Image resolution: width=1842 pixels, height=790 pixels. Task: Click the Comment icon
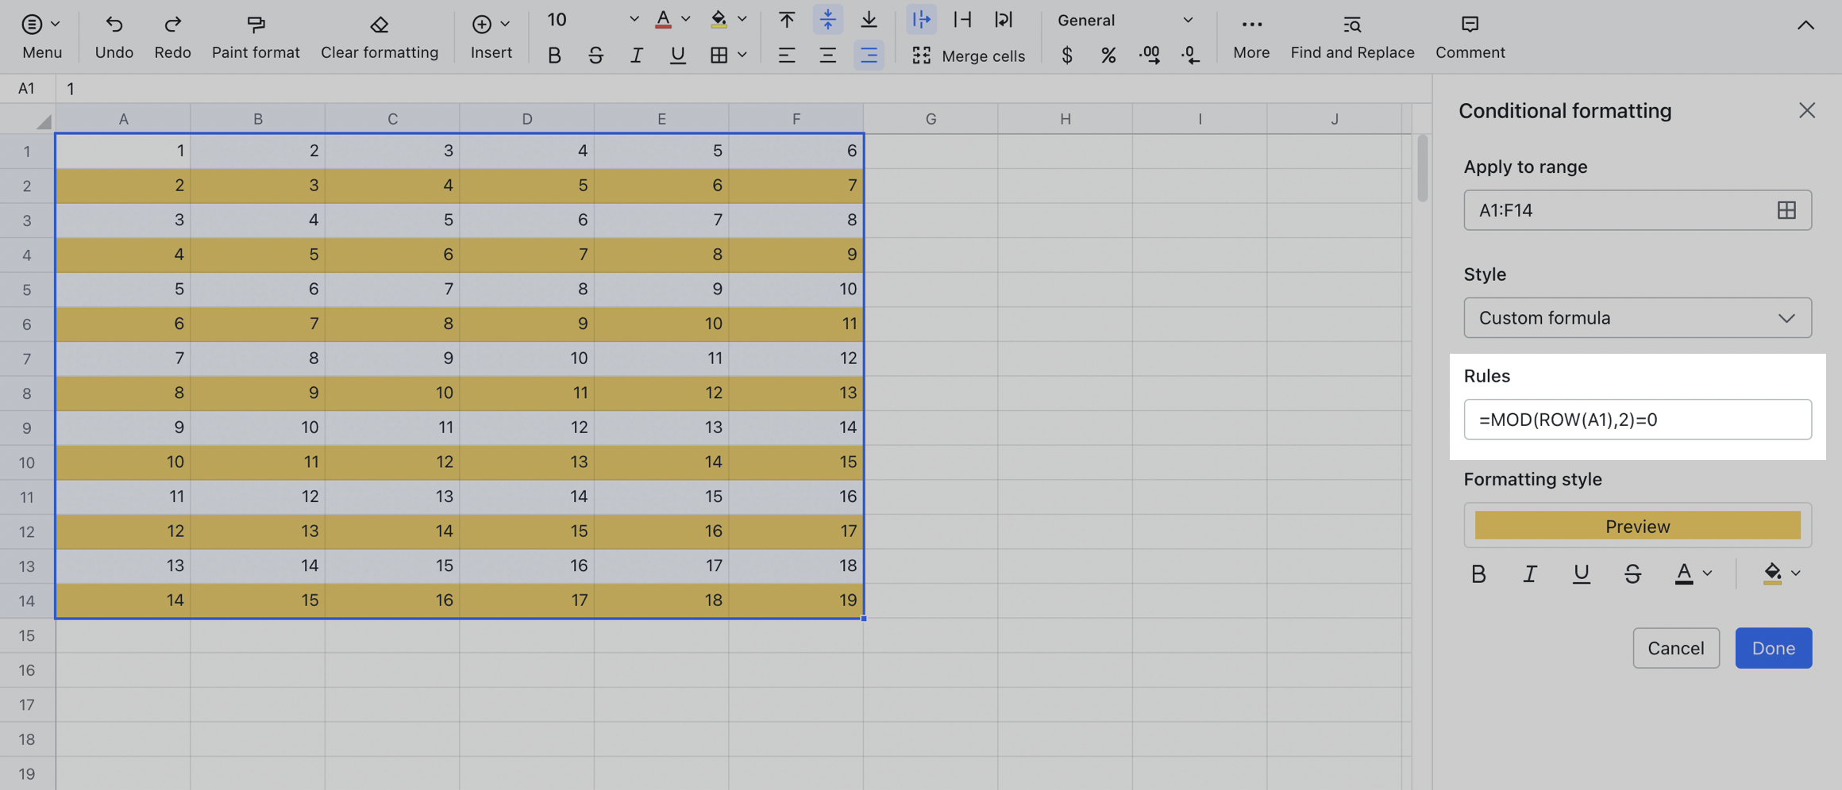1470,36
